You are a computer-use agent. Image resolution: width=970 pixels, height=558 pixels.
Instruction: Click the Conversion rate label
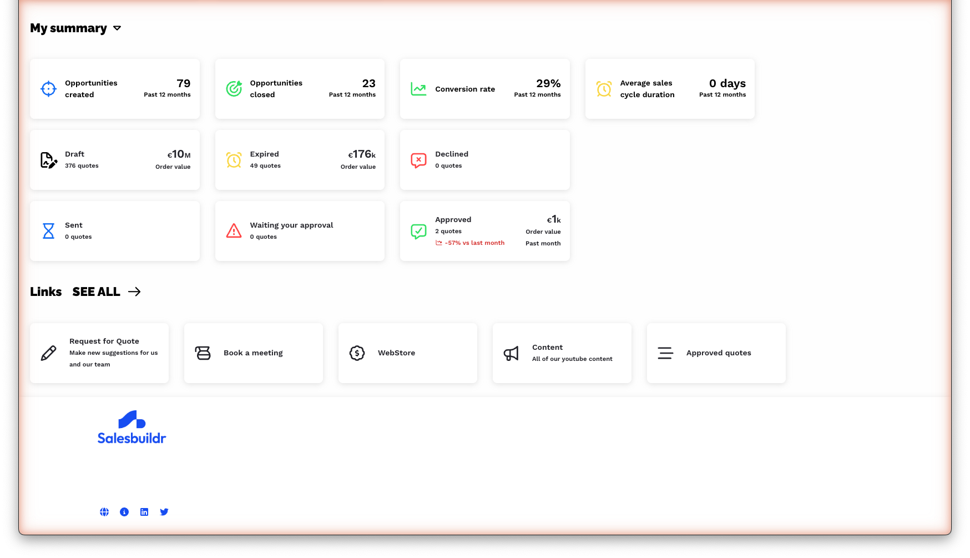465,89
